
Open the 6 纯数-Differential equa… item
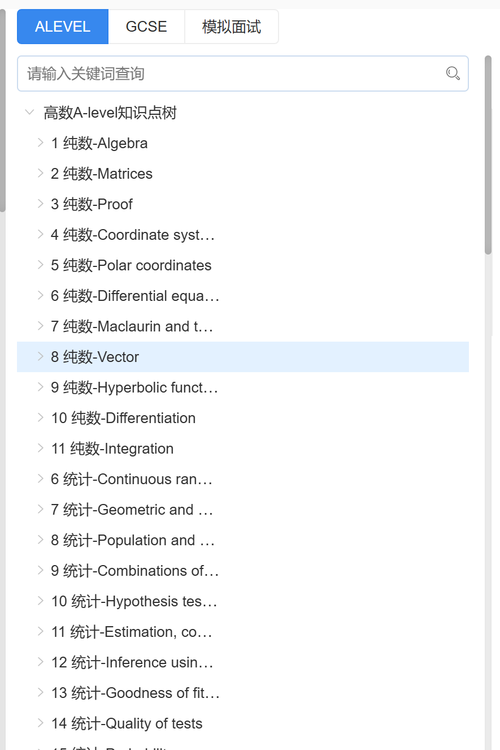pos(135,296)
